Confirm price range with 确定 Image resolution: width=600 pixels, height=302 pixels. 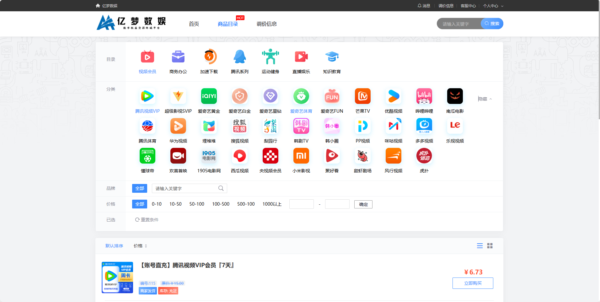tap(363, 204)
